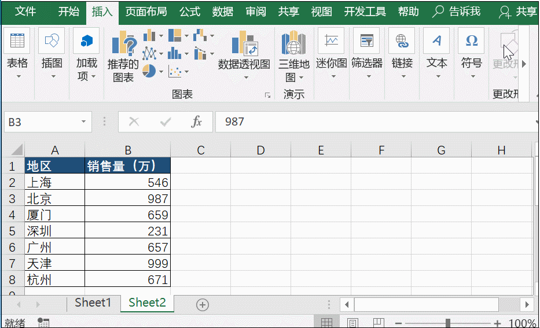Click the 共享 Share button at right
The height and width of the screenshot is (328, 540).
pos(517,12)
